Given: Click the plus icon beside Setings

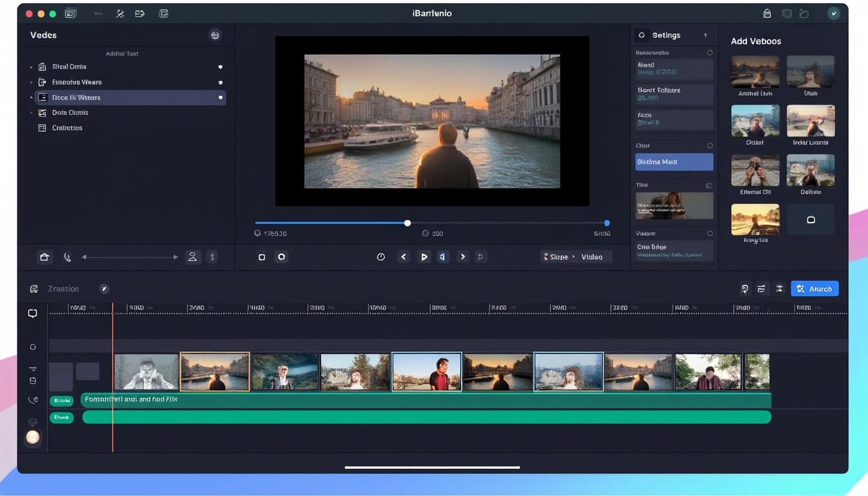Looking at the screenshot, I should (705, 36).
